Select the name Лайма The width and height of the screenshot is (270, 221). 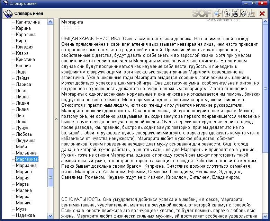pyautogui.click(x=22, y=78)
